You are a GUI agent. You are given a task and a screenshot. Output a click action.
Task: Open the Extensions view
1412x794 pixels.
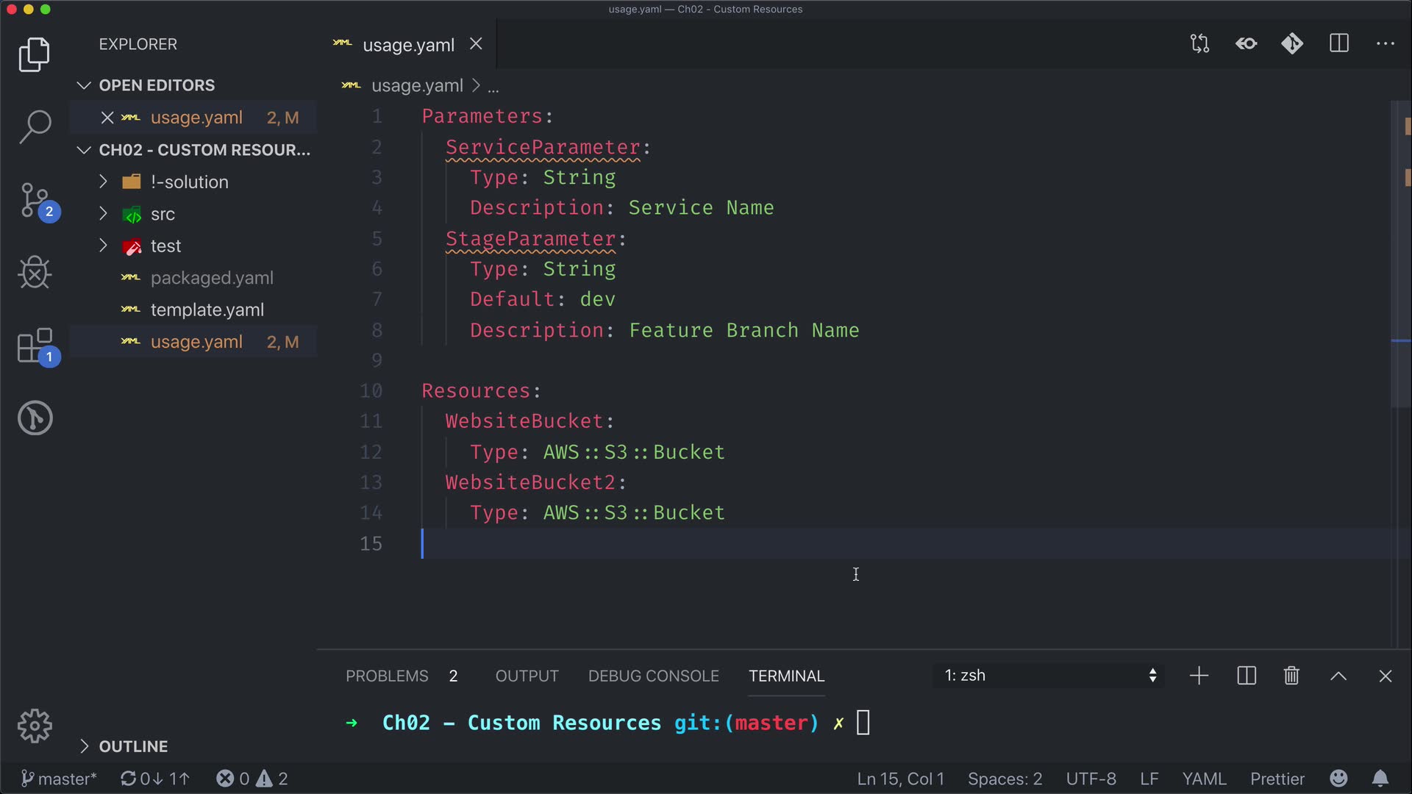(35, 346)
